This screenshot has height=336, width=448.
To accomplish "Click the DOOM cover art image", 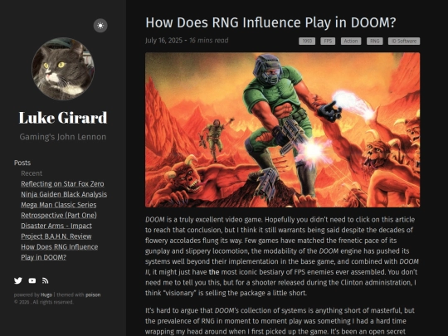I will pos(283,129).
